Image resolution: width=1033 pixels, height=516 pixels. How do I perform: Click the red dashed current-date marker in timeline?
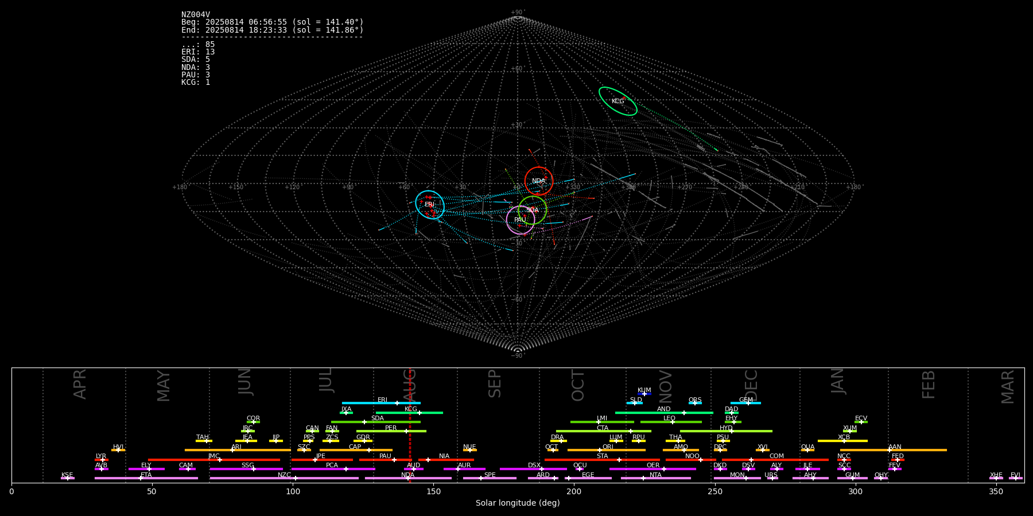pos(410,425)
